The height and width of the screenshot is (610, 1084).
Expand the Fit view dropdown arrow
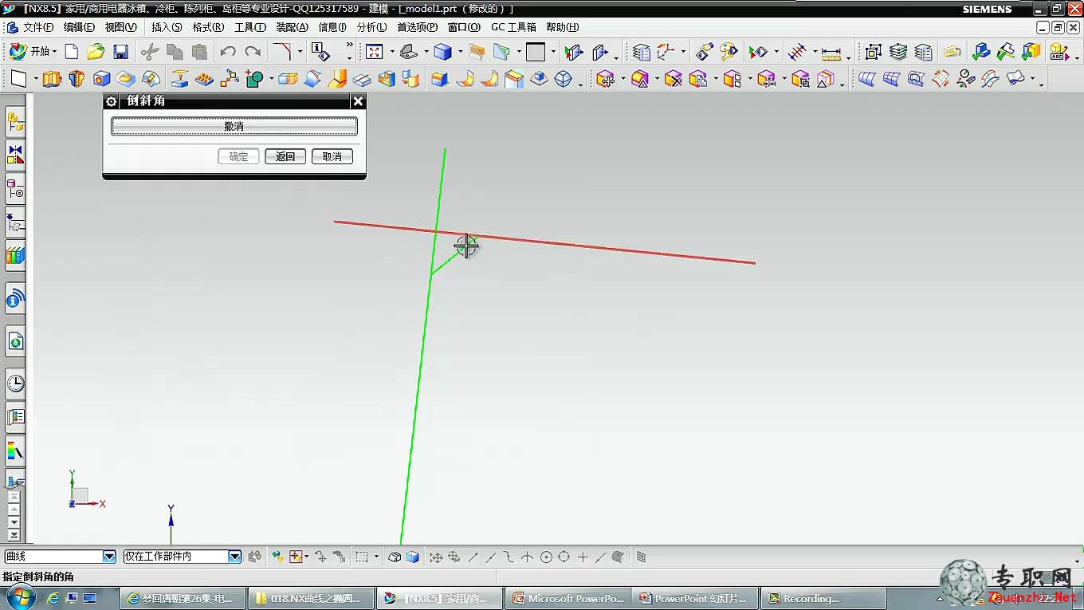click(391, 52)
